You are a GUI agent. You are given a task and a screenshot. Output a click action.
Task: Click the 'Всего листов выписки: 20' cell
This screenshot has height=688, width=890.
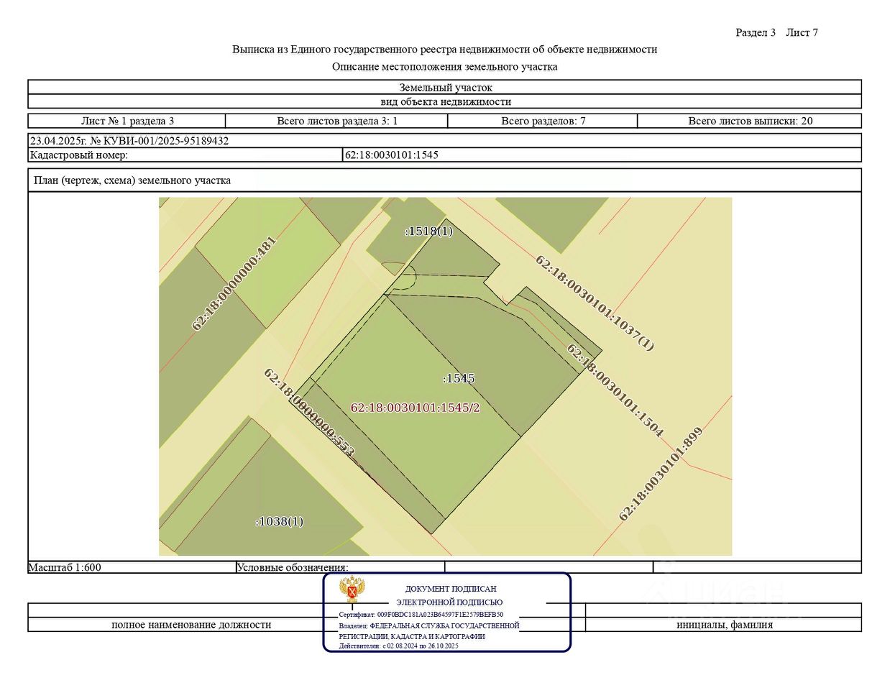(x=750, y=121)
